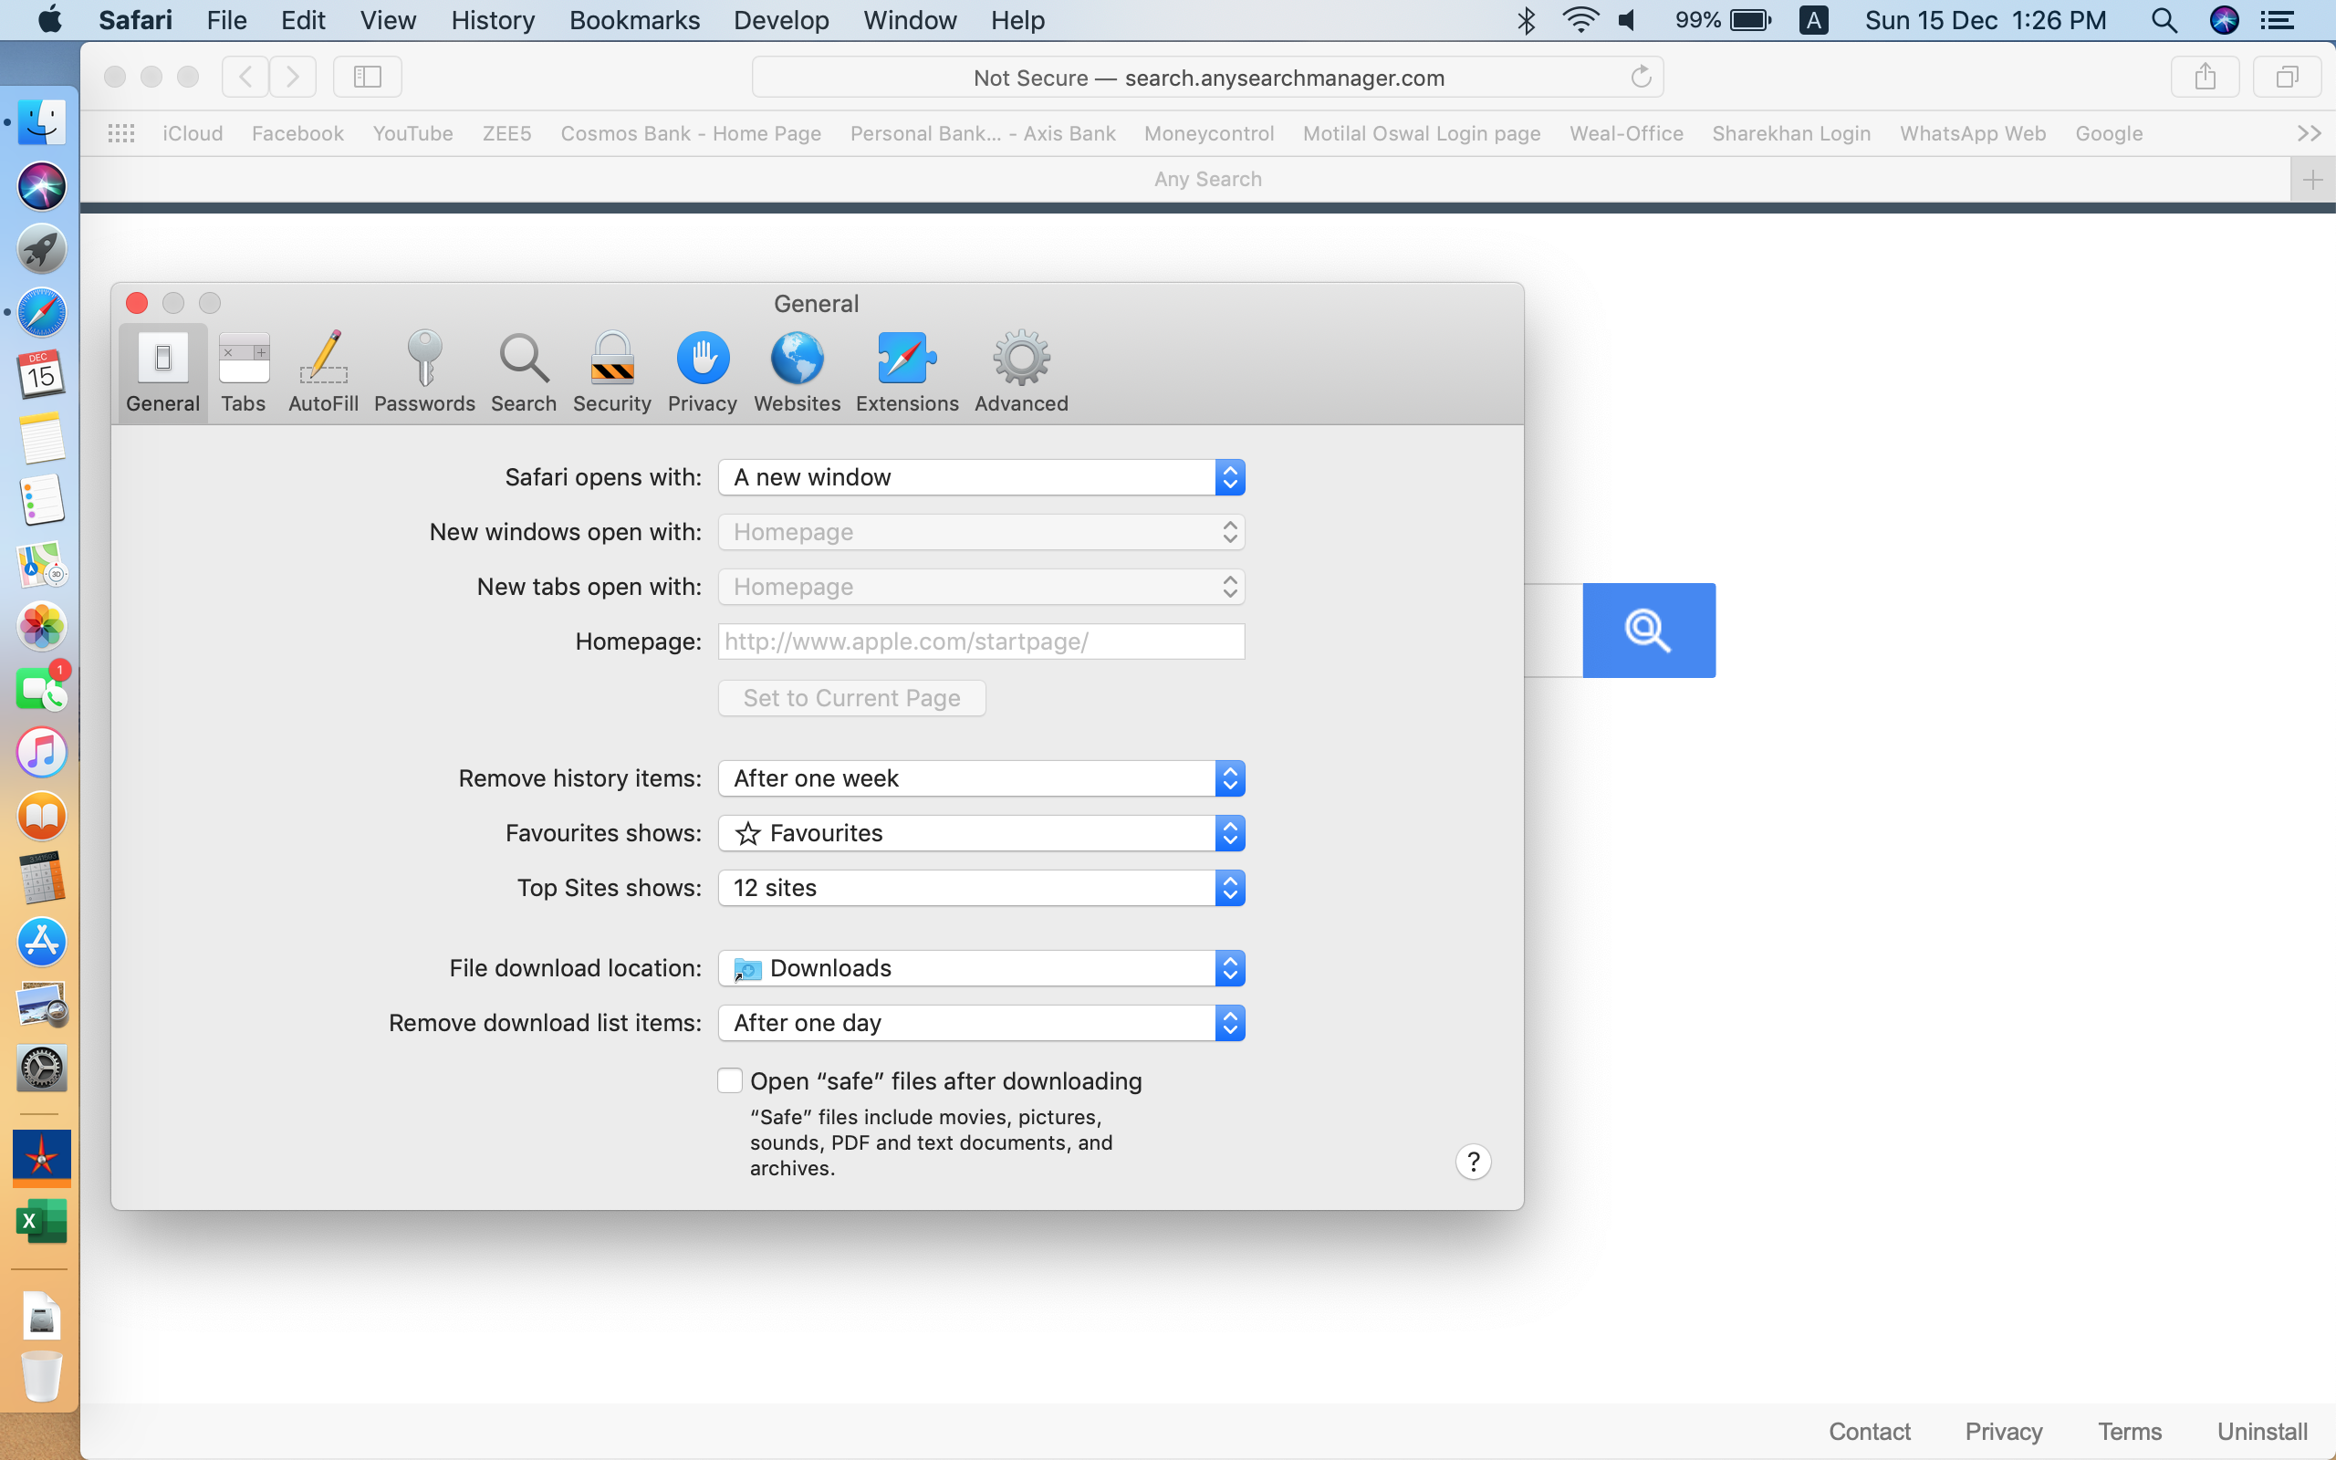The image size is (2336, 1460).
Task: Switch to the Privacy preferences pane
Action: (702, 371)
